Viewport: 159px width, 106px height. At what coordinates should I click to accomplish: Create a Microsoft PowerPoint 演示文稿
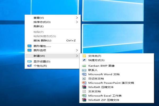[117, 83]
